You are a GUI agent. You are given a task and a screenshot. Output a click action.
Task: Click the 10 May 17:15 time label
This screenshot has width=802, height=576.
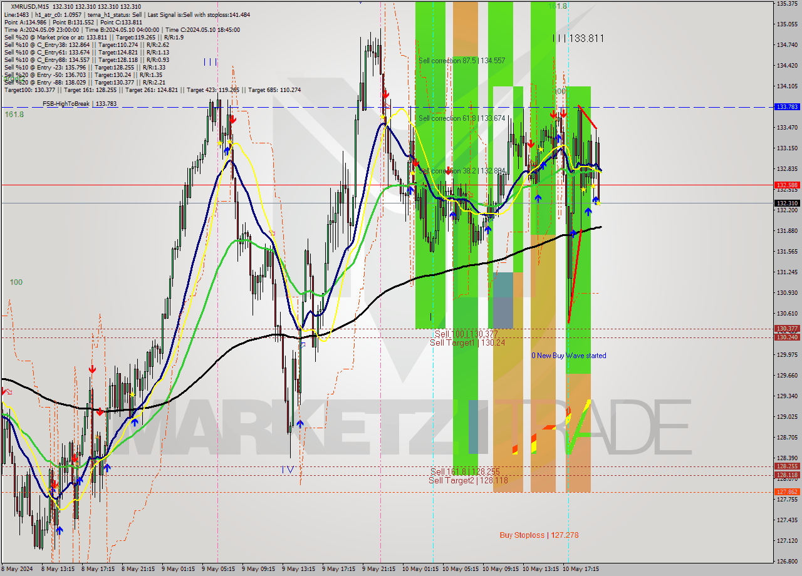coord(581,569)
